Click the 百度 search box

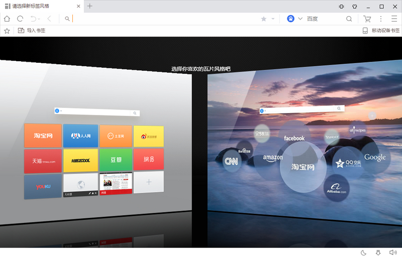[324, 19]
